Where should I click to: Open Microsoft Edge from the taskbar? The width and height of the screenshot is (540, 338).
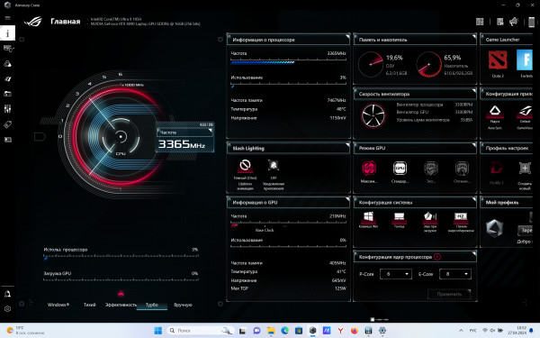click(284, 331)
